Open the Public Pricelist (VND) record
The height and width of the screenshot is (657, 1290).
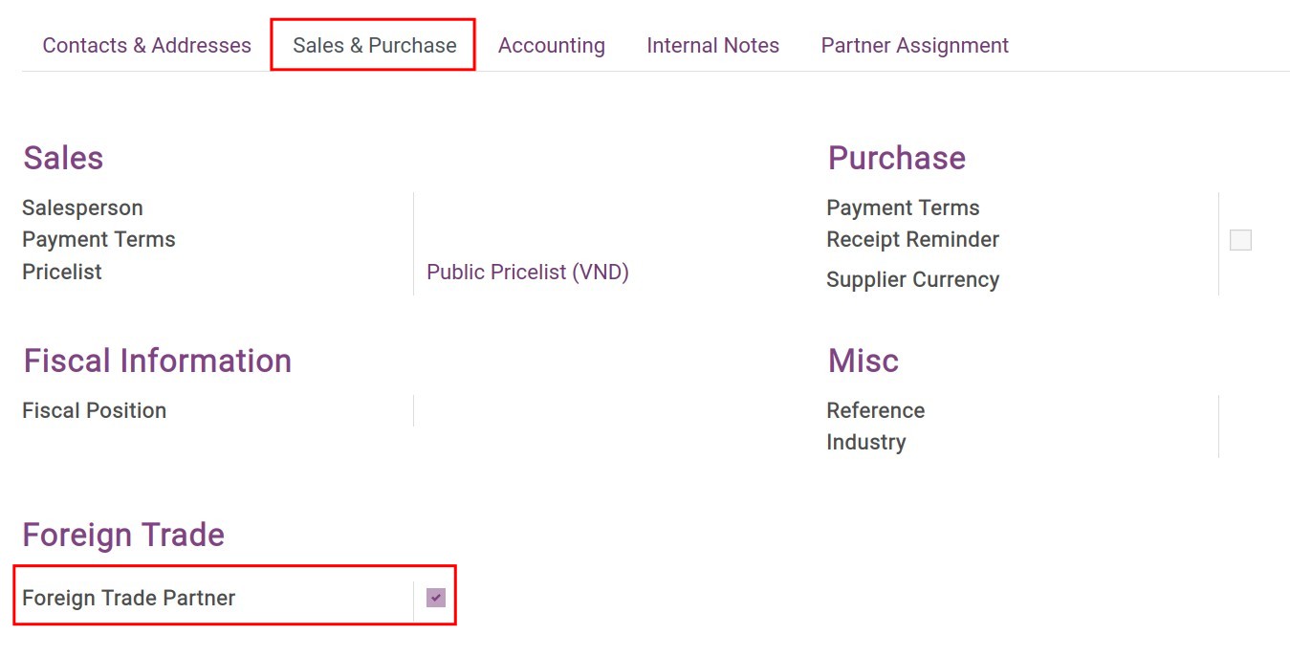[x=528, y=272]
